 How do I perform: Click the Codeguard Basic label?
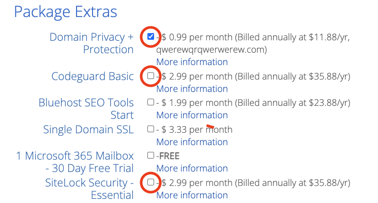(x=93, y=76)
